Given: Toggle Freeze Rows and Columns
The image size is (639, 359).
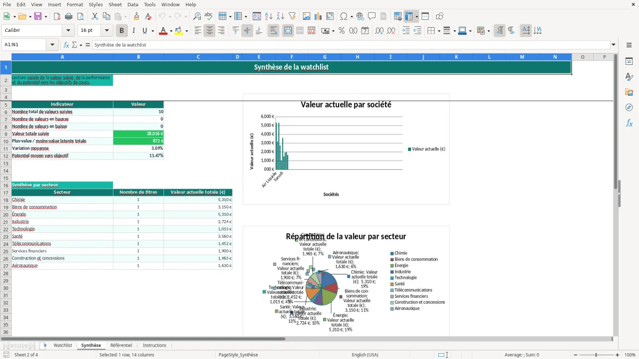Looking at the screenshot, I should 409,16.
